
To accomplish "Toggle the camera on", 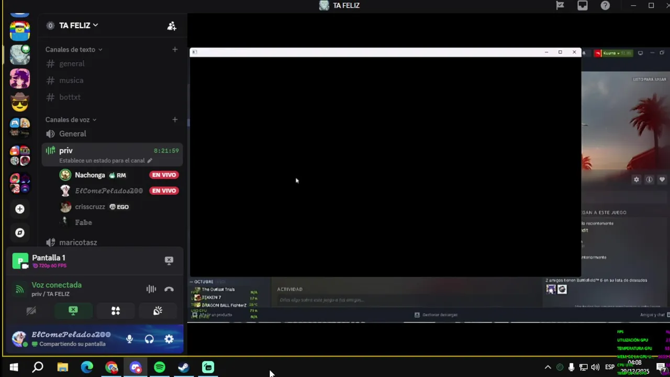I will tap(31, 311).
